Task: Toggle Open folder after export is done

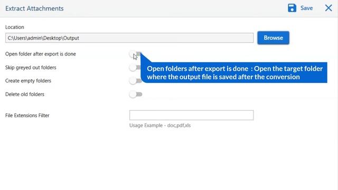Action: click(136, 54)
